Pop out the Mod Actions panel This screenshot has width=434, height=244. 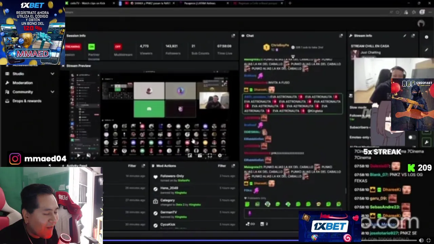point(233,166)
